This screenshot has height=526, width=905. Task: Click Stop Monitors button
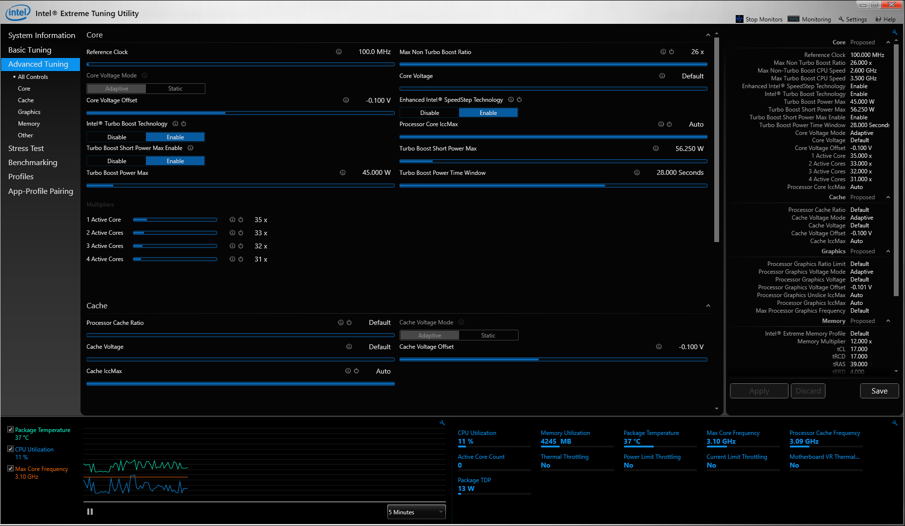point(759,19)
